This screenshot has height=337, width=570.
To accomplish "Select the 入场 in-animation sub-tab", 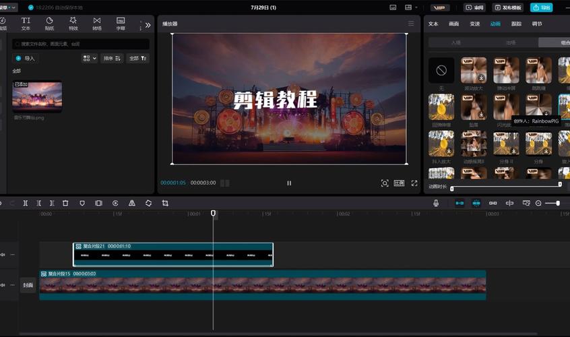I will pyautogui.click(x=456, y=42).
